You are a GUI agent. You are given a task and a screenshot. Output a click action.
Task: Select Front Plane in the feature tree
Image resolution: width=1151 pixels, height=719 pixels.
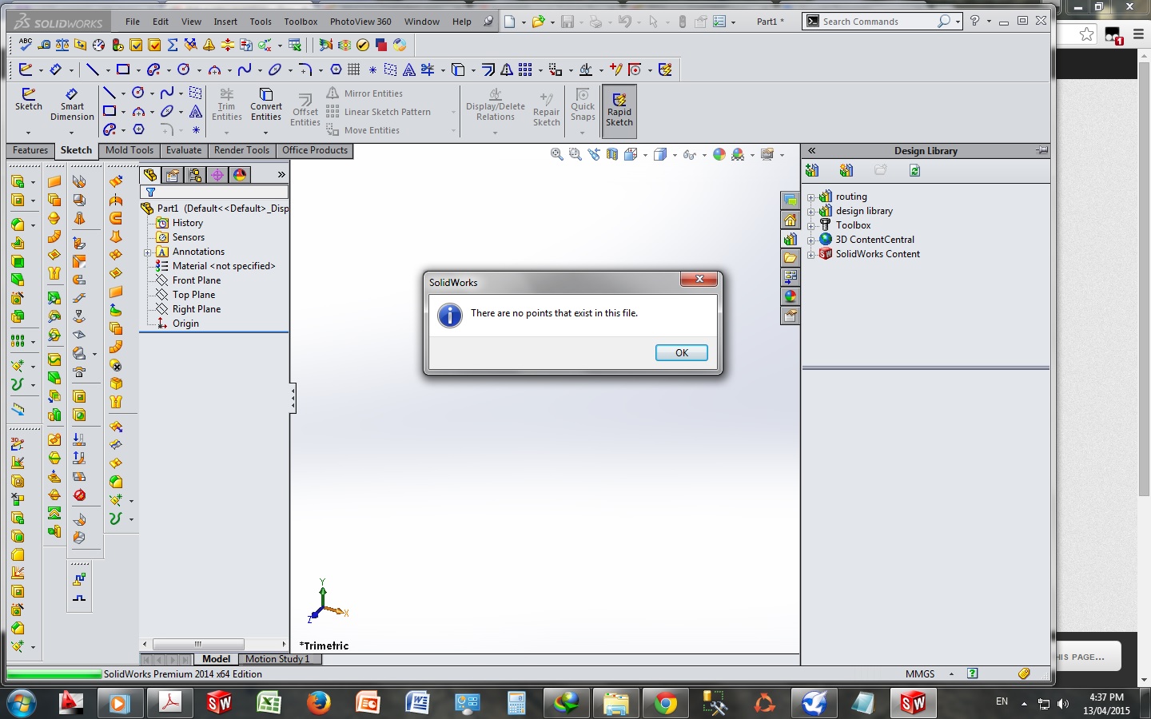pyautogui.click(x=197, y=280)
